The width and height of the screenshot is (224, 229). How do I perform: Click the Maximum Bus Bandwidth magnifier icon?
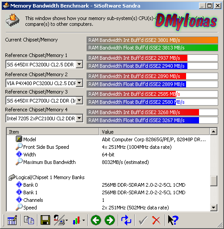pyautogui.click(x=19, y=162)
